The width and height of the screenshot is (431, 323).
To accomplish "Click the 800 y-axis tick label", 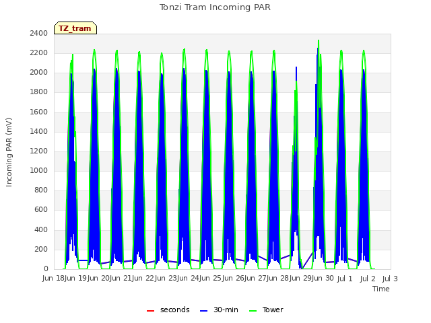I will click(x=41, y=190).
